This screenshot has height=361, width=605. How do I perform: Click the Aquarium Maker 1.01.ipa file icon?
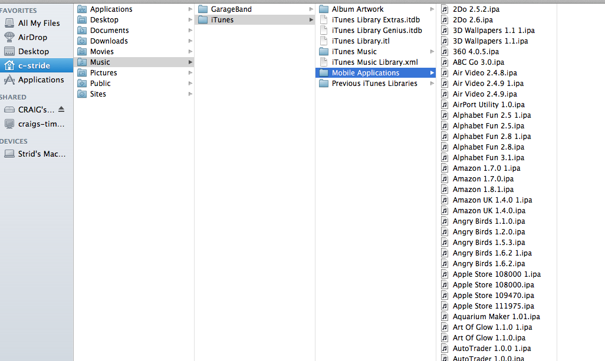click(445, 317)
